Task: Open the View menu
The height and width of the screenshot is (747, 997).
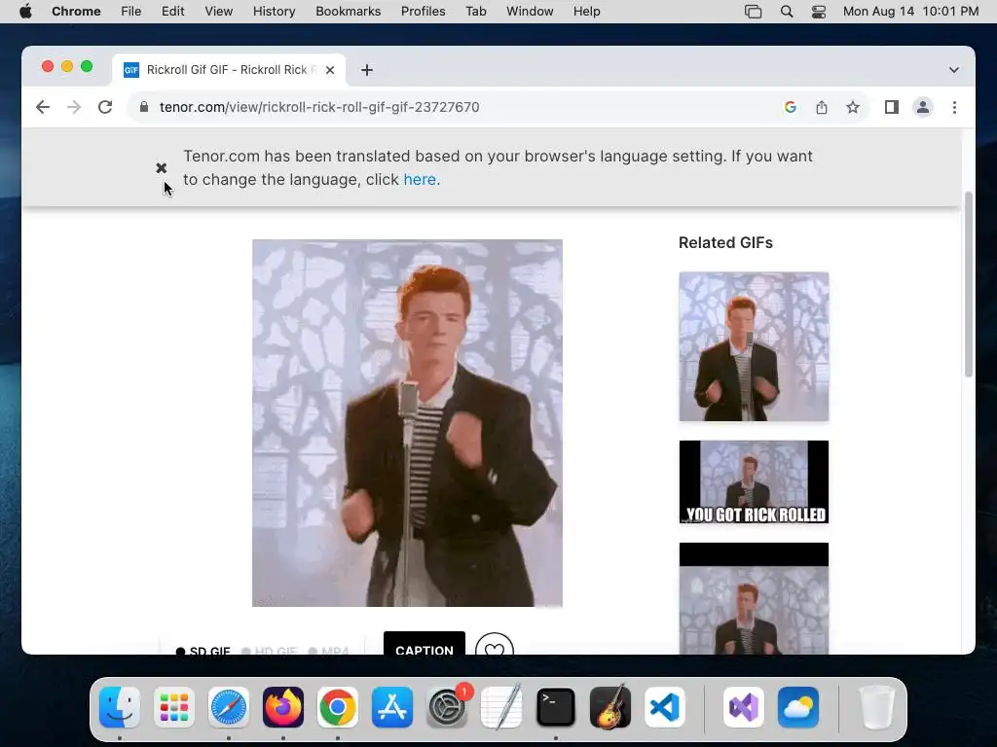Action: tap(219, 12)
